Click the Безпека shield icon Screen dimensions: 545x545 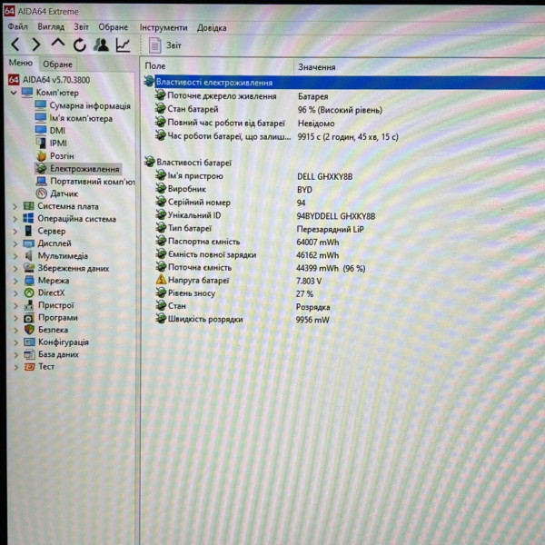[x=30, y=330]
